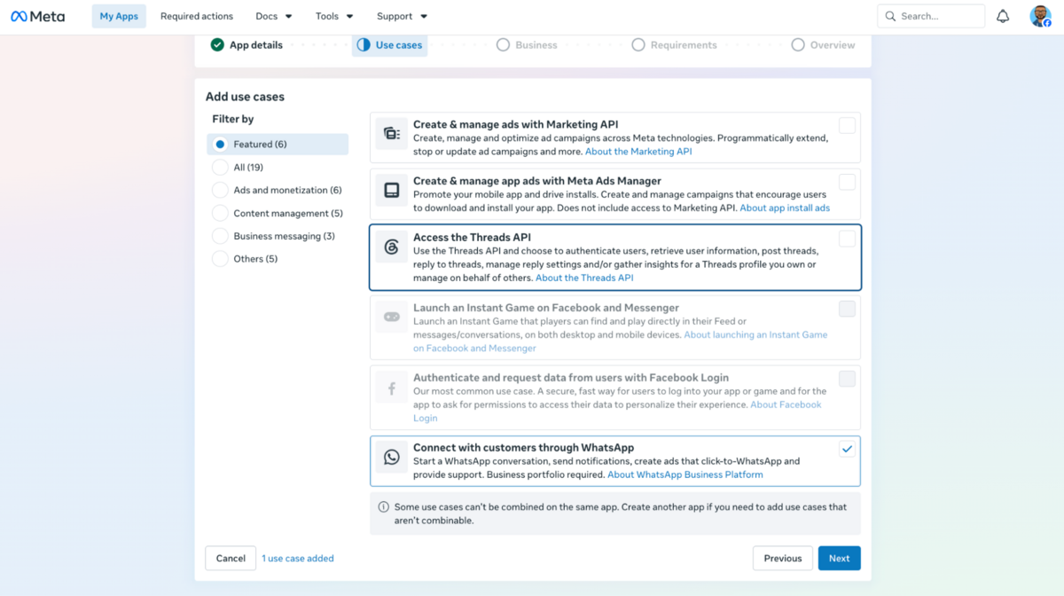The height and width of the screenshot is (596, 1064).
Task: Expand the Docs dropdown menu
Action: click(274, 16)
